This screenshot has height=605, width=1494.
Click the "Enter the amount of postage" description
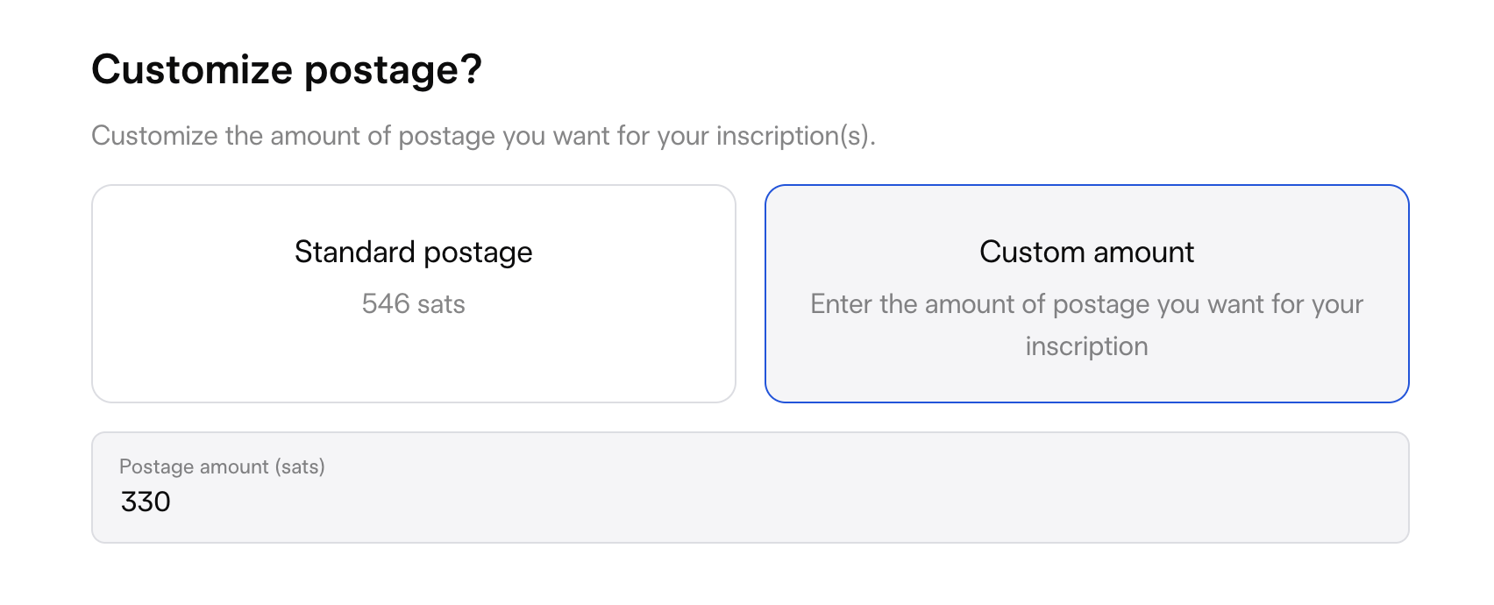click(1086, 304)
